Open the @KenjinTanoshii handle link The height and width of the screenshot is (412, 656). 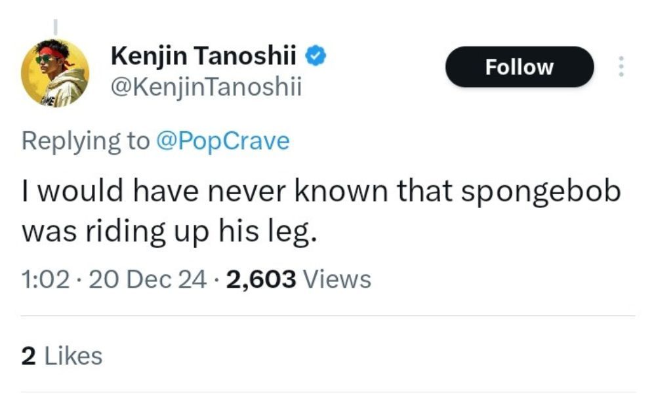207,87
